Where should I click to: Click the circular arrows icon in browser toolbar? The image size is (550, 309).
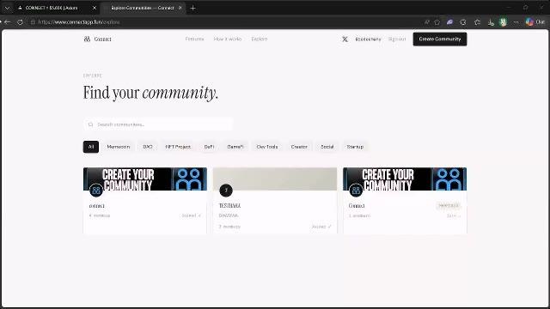[x=463, y=22]
